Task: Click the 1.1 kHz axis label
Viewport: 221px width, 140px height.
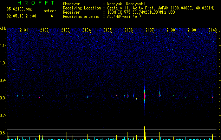Action: [x=3, y=45]
